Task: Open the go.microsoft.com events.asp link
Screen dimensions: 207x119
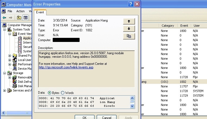Action: click(66, 67)
